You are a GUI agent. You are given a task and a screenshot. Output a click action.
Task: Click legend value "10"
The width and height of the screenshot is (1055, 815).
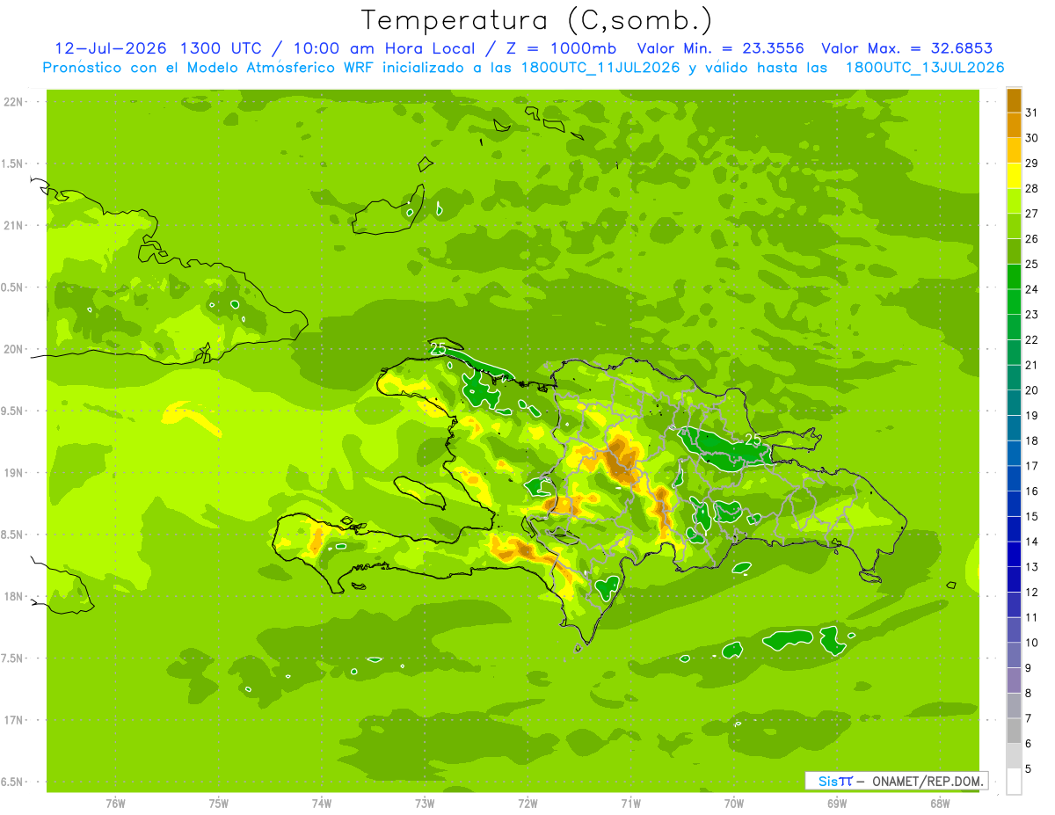coord(1032,643)
